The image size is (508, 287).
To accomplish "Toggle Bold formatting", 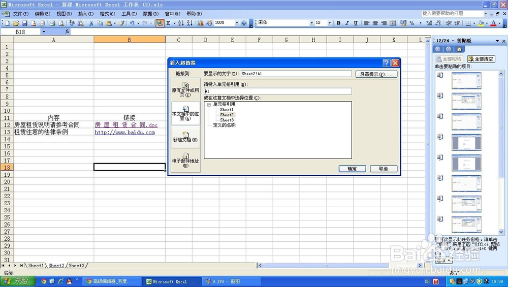I will click(x=338, y=23).
